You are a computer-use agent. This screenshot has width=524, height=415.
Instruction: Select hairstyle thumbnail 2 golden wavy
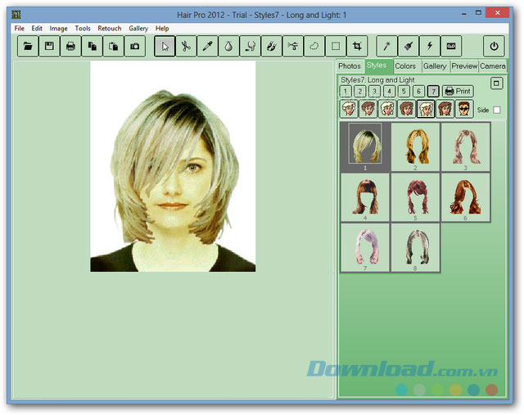[415, 147]
